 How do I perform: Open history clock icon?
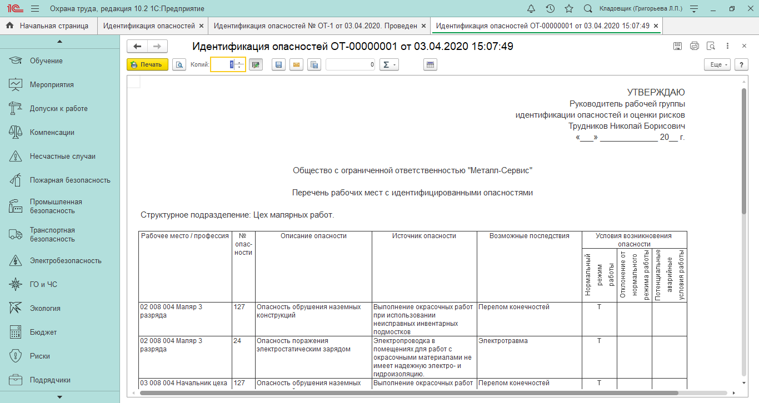point(550,9)
